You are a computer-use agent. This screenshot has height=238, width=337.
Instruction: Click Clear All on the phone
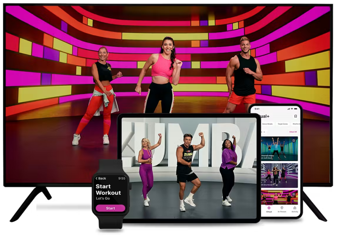tap(293, 132)
